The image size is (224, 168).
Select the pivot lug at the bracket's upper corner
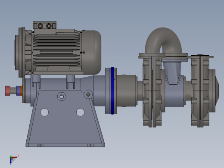pos(88,94)
